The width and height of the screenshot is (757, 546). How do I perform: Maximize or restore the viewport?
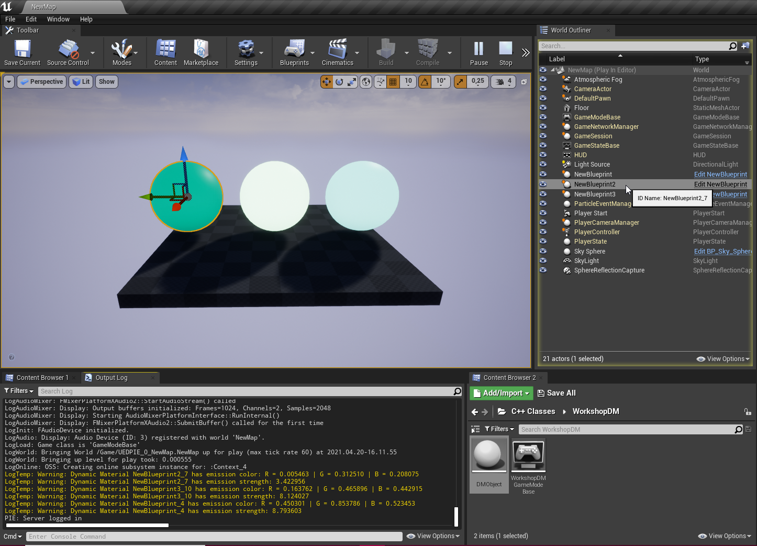coord(524,82)
